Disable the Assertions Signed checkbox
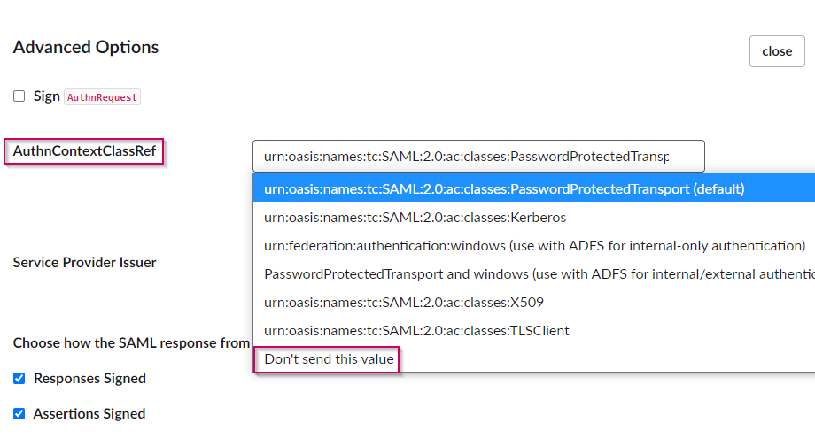Viewport: 815px width, 446px height. click(19, 414)
